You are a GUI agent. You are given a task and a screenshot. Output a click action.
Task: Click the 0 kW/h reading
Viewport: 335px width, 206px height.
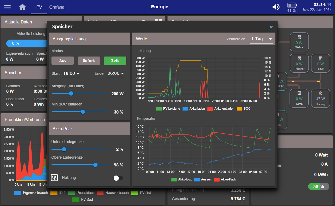pos(321,174)
